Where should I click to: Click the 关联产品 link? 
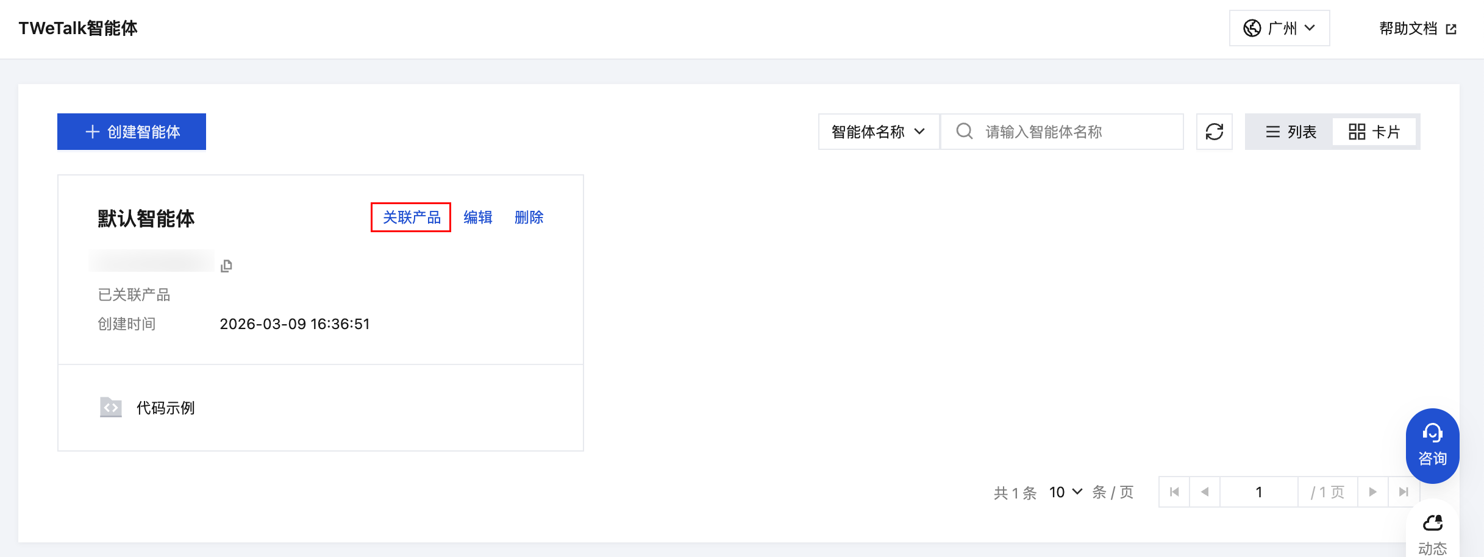tap(411, 218)
